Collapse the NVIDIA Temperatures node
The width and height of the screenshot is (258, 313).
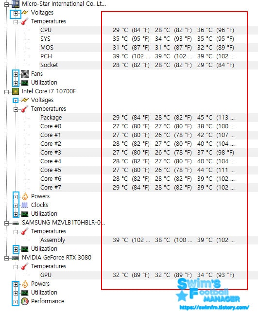point(16,267)
